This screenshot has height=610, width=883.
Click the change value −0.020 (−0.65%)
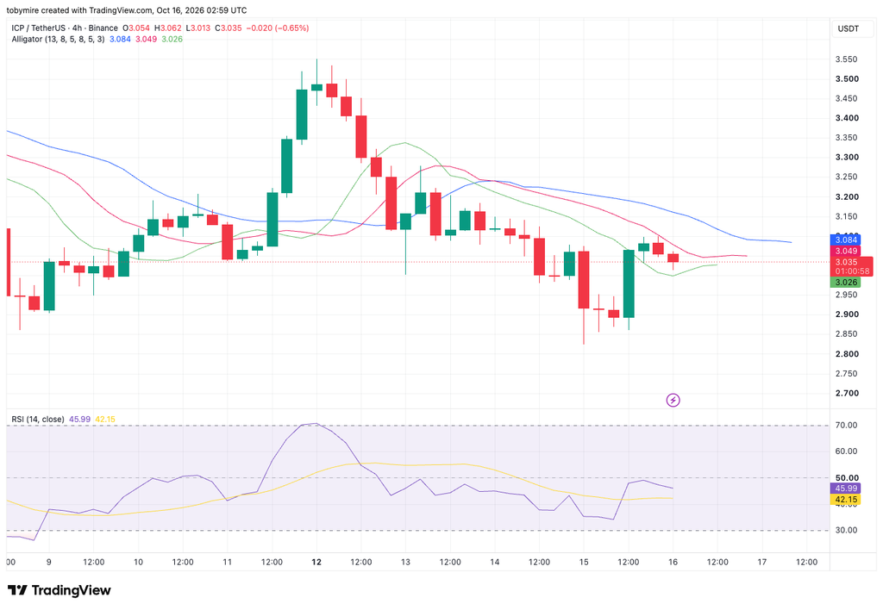click(x=278, y=28)
